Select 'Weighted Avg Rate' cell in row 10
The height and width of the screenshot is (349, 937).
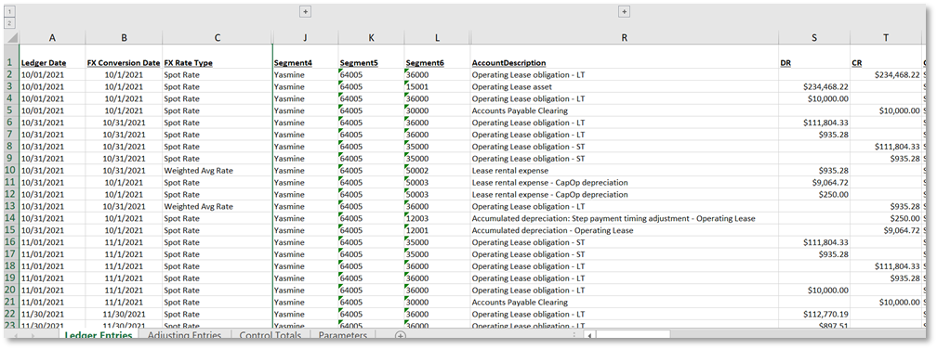tap(218, 171)
